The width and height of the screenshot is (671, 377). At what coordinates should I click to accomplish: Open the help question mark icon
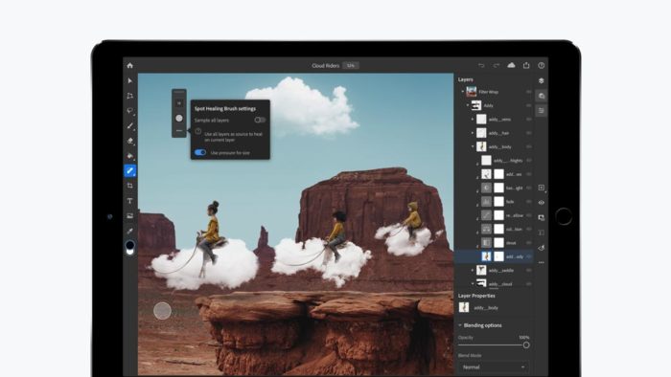point(542,65)
